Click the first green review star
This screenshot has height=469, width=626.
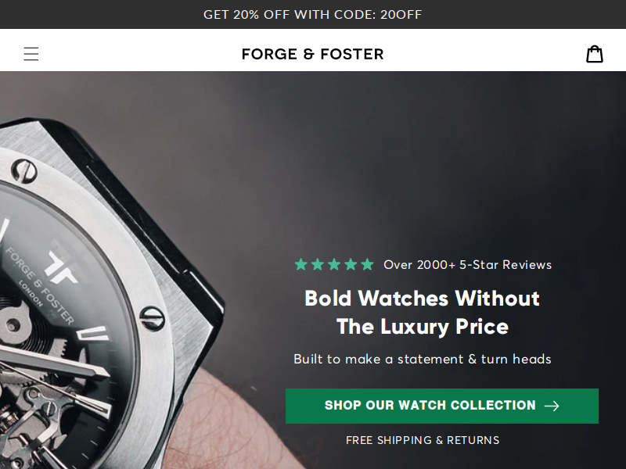301,264
